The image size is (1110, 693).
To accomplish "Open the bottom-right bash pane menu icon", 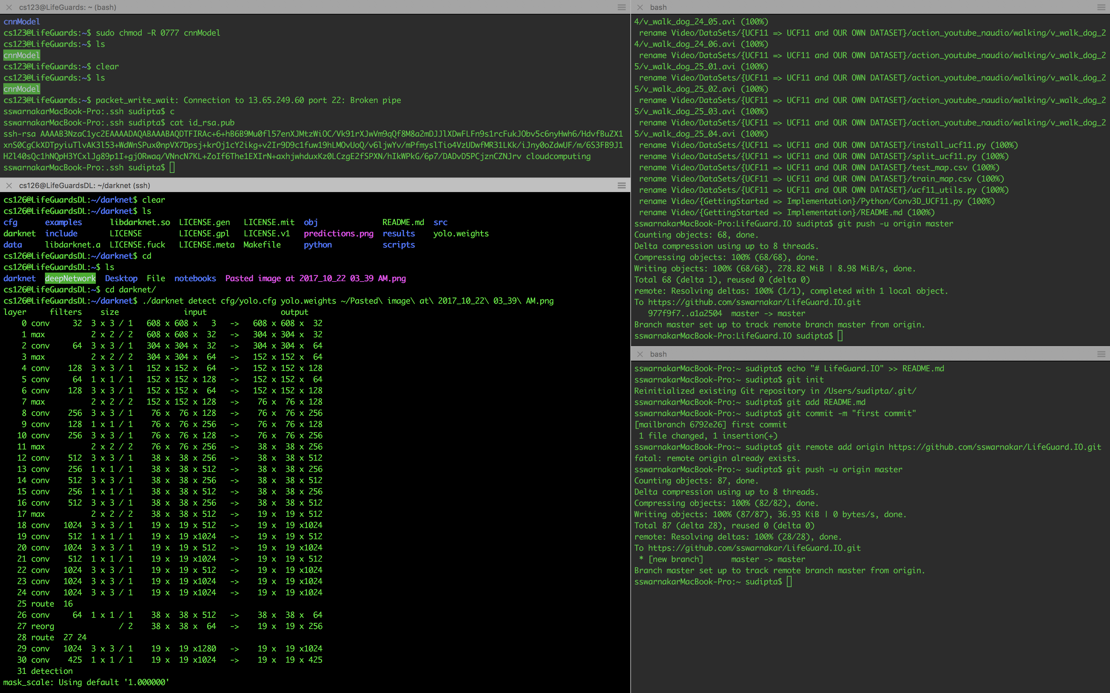I will click(x=1101, y=354).
